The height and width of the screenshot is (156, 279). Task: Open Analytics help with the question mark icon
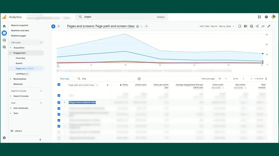pyautogui.click(x=266, y=17)
